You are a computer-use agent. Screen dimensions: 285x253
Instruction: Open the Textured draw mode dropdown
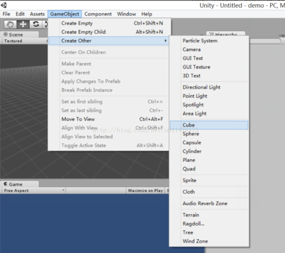[x=25, y=41]
